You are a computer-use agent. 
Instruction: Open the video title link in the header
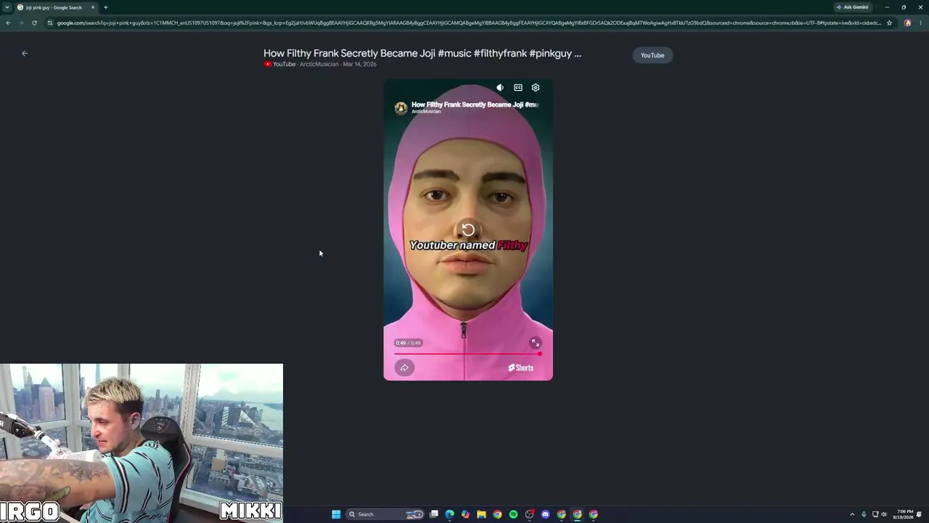pyautogui.click(x=422, y=53)
